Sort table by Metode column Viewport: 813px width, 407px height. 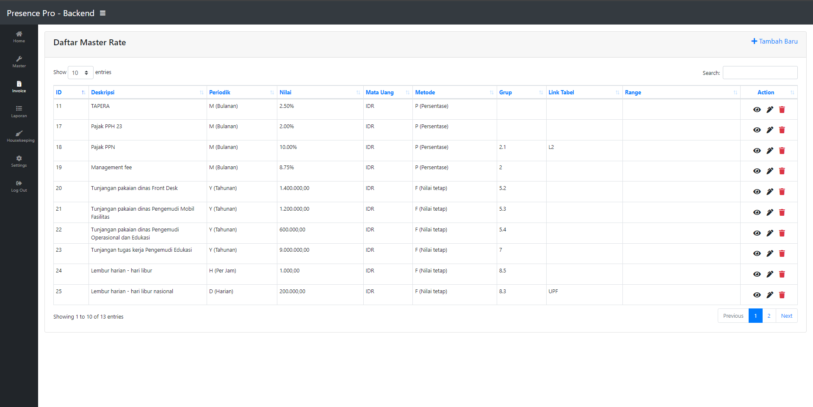(x=454, y=92)
